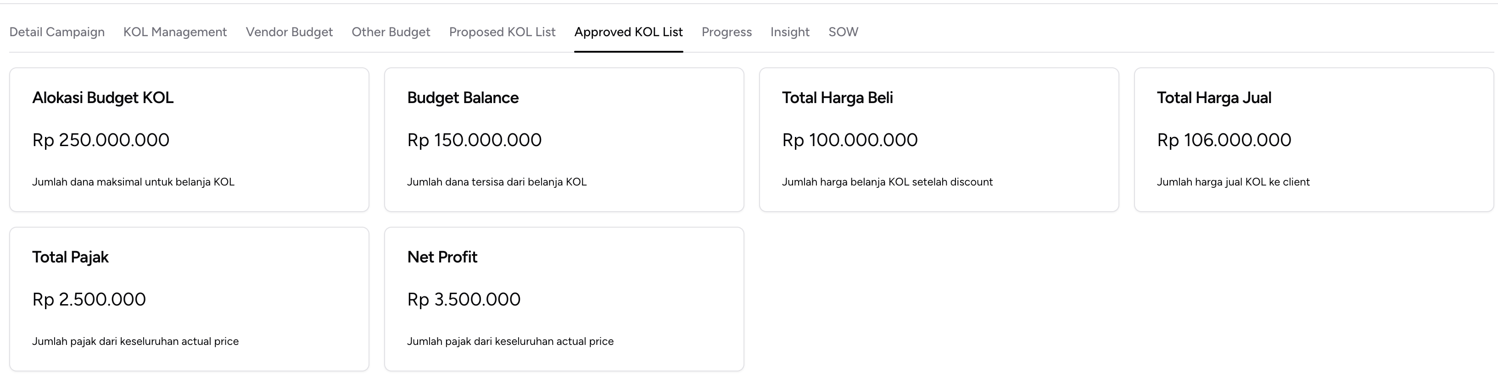Open the KOL Management tab
The image size is (1498, 382).
pyautogui.click(x=174, y=32)
